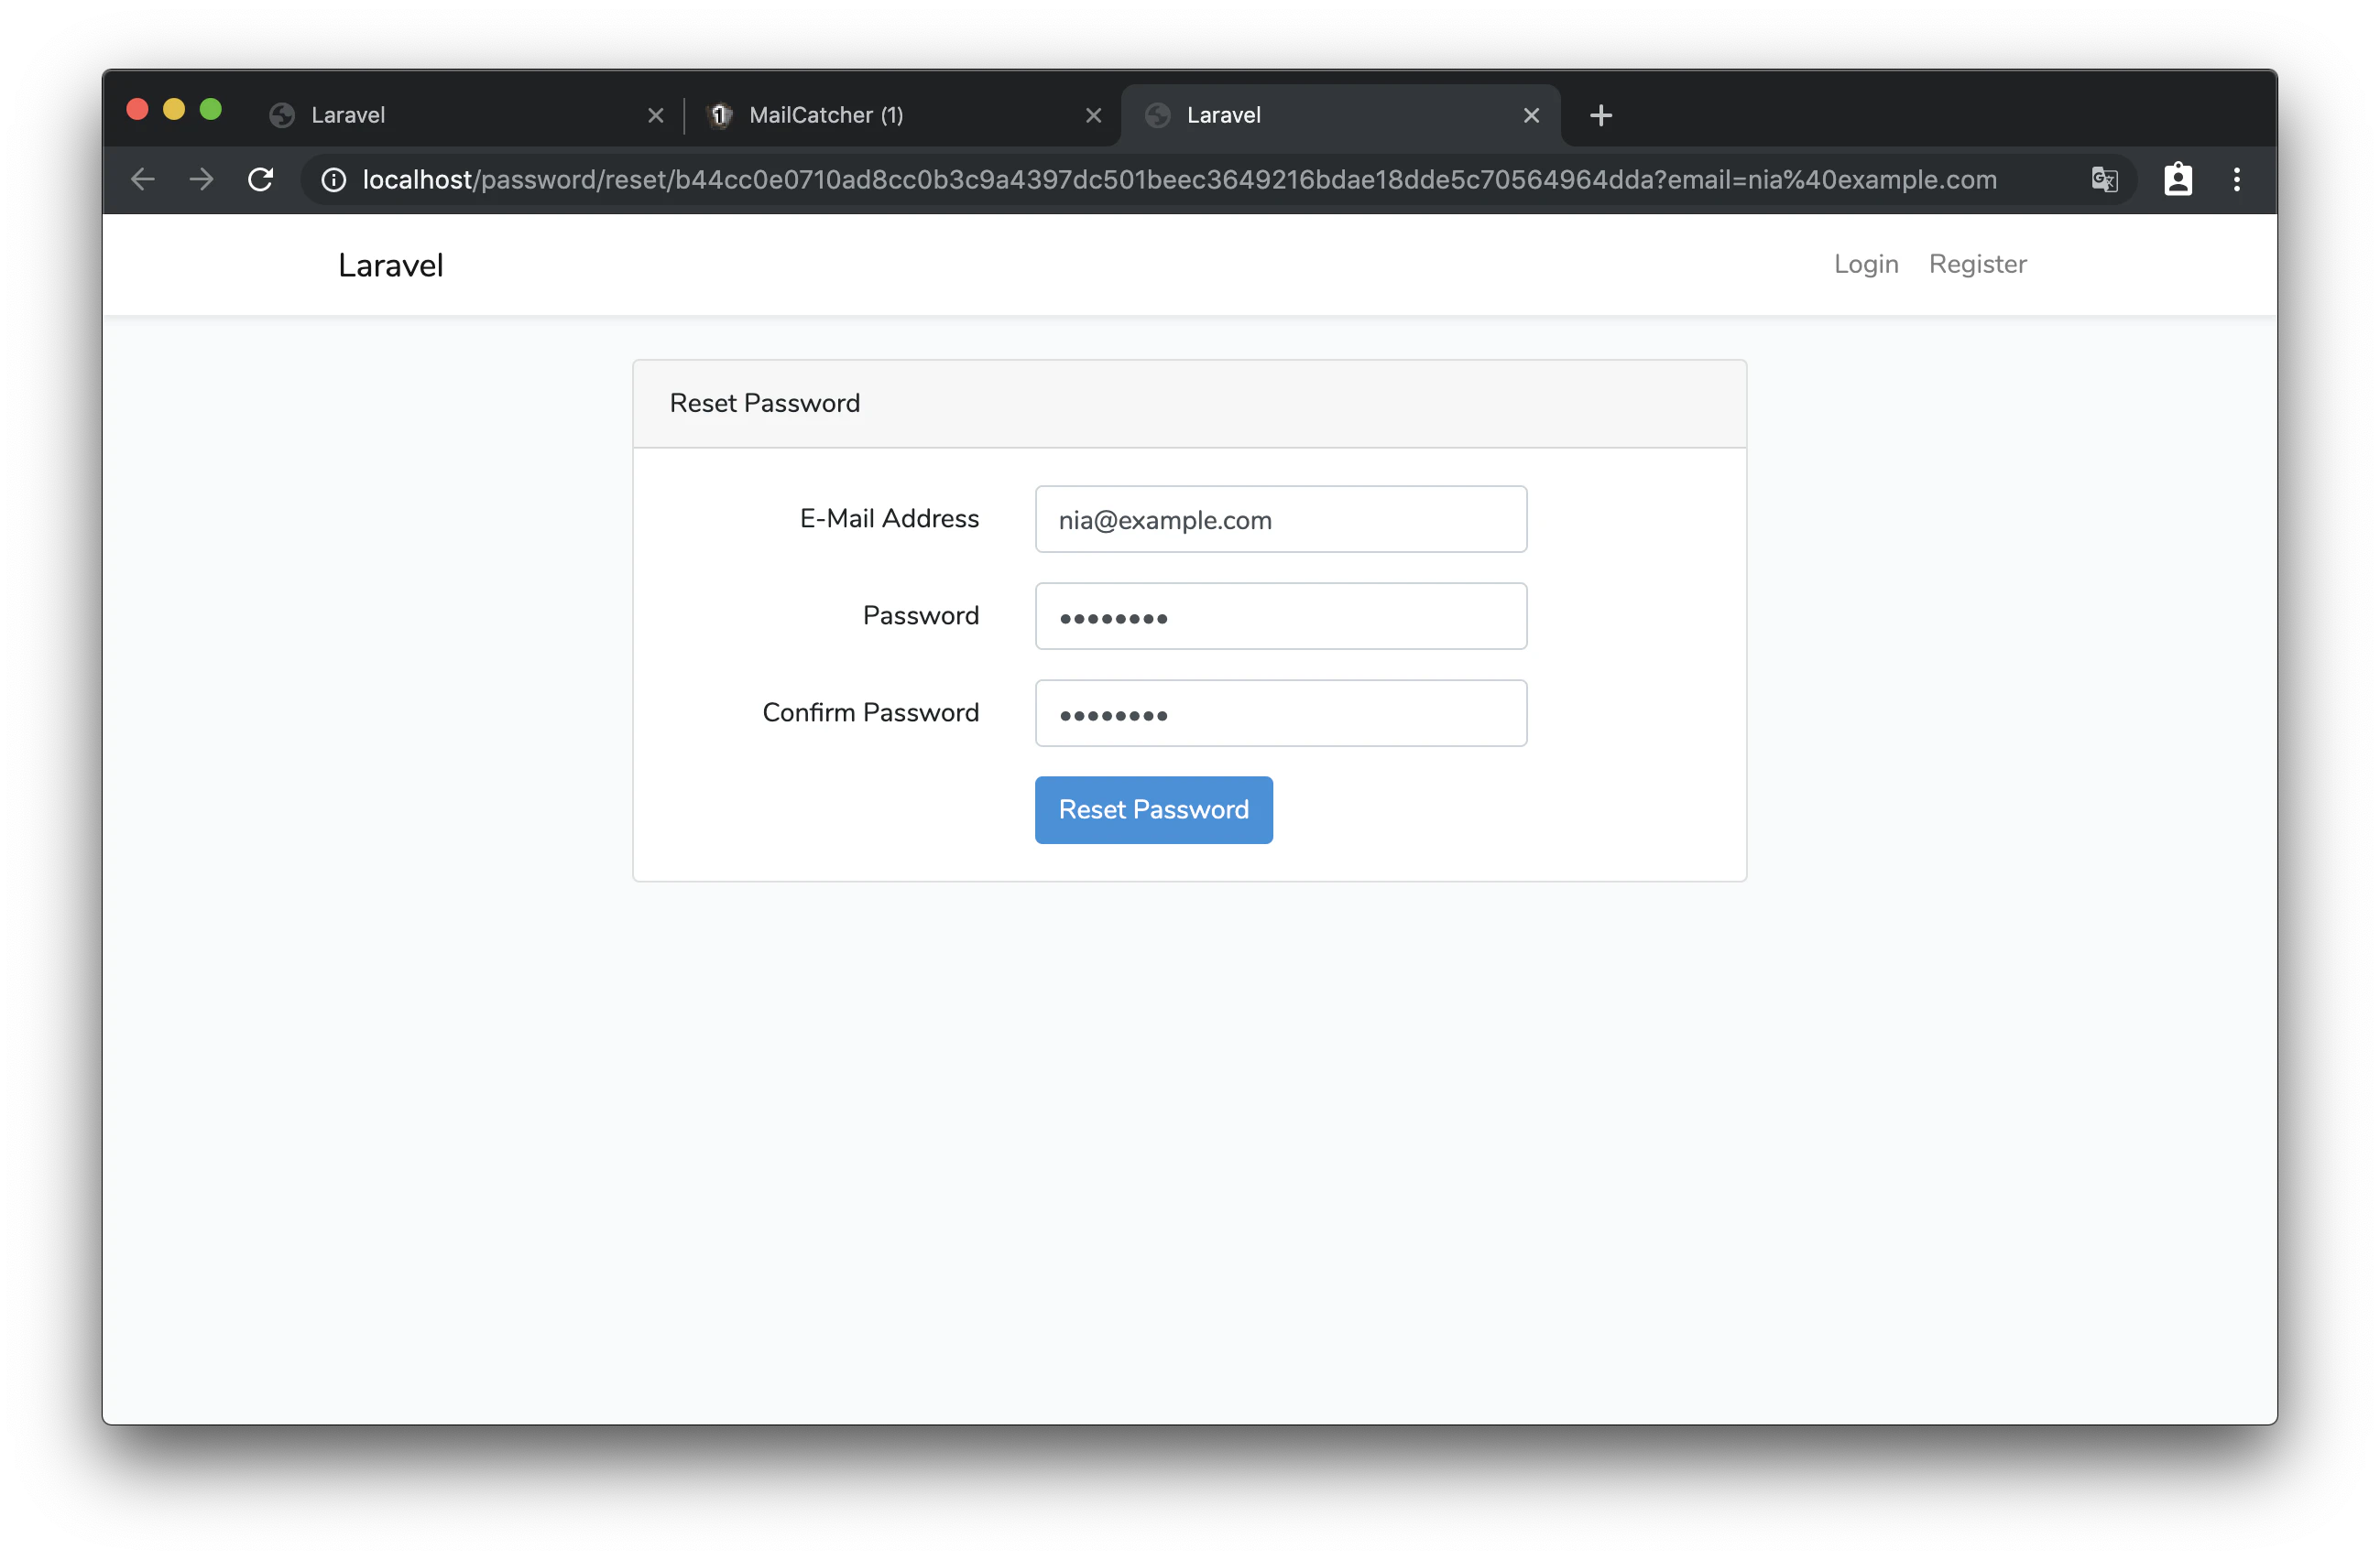View site information icon in address bar
This screenshot has height=1560, width=2380.
point(334,179)
